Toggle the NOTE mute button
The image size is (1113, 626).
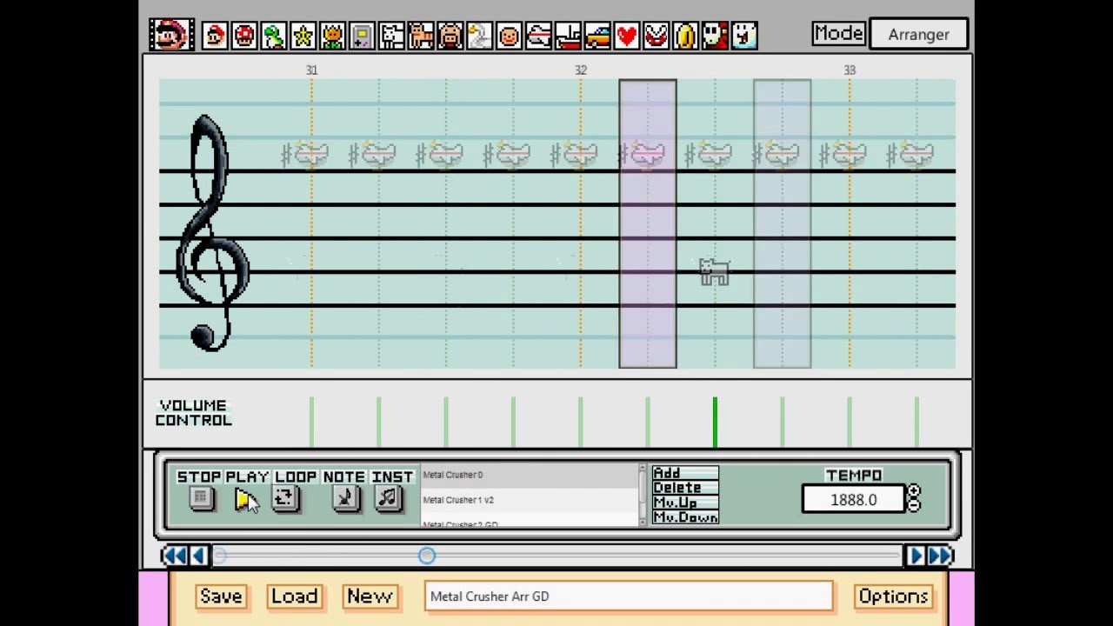pyautogui.click(x=345, y=499)
